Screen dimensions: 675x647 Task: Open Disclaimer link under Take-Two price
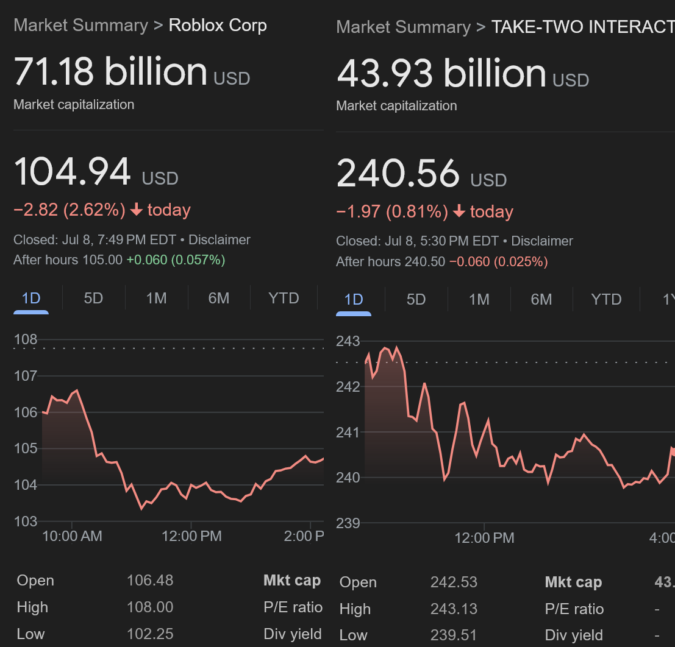542,241
